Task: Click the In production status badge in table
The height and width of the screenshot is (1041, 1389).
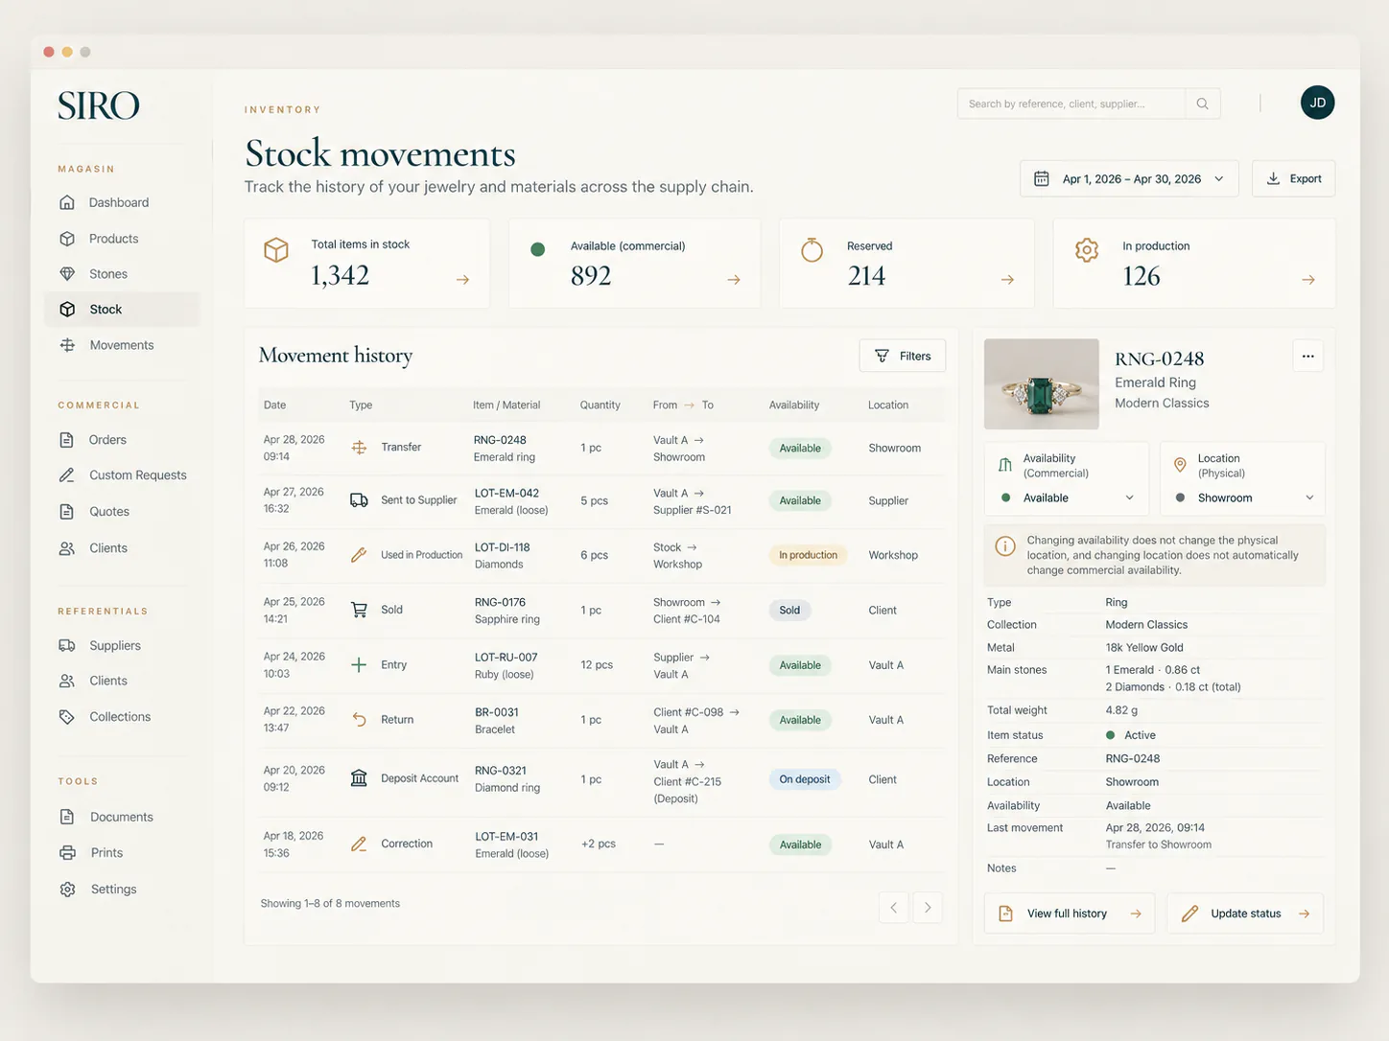Action: click(x=808, y=555)
